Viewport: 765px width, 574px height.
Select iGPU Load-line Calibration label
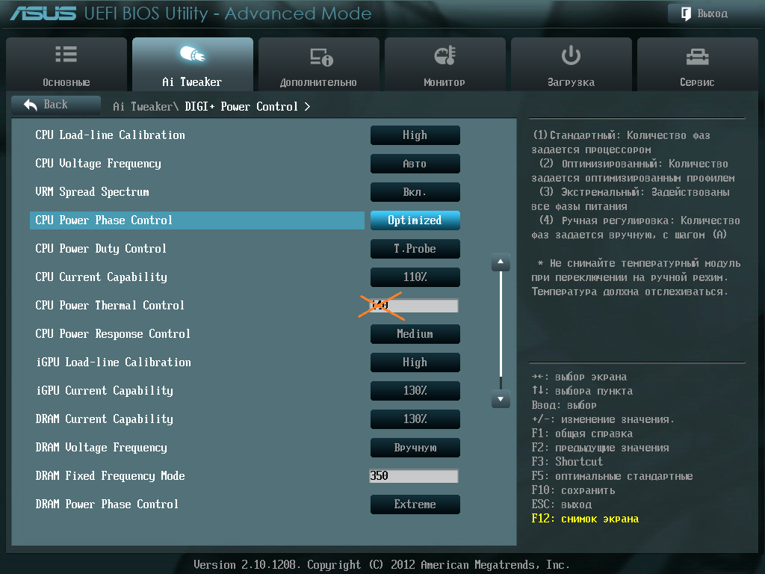[x=114, y=362]
